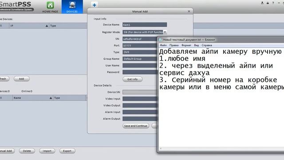
Task: Click the 'Online:0' status text
Action: (x=27, y=91)
